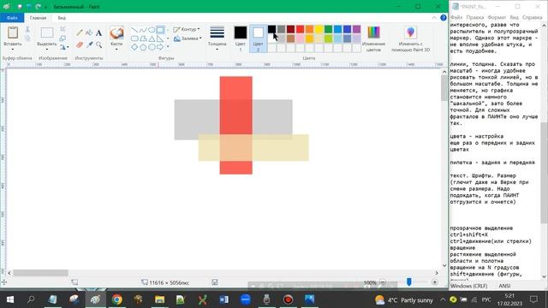Screen dimensions: 548x308
Task: Open Notepad's Формат menu
Action: coord(497,17)
